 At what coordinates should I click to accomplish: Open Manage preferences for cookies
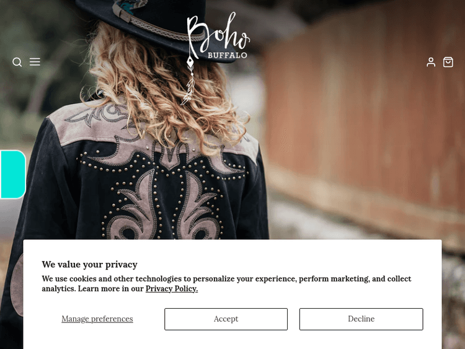97,319
